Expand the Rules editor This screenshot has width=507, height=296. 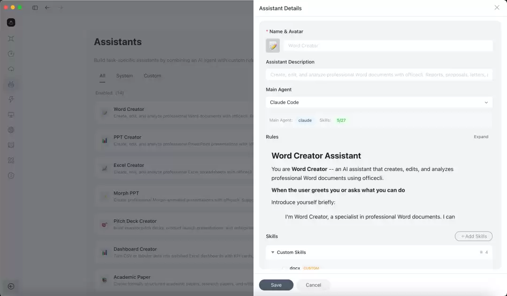(481, 137)
